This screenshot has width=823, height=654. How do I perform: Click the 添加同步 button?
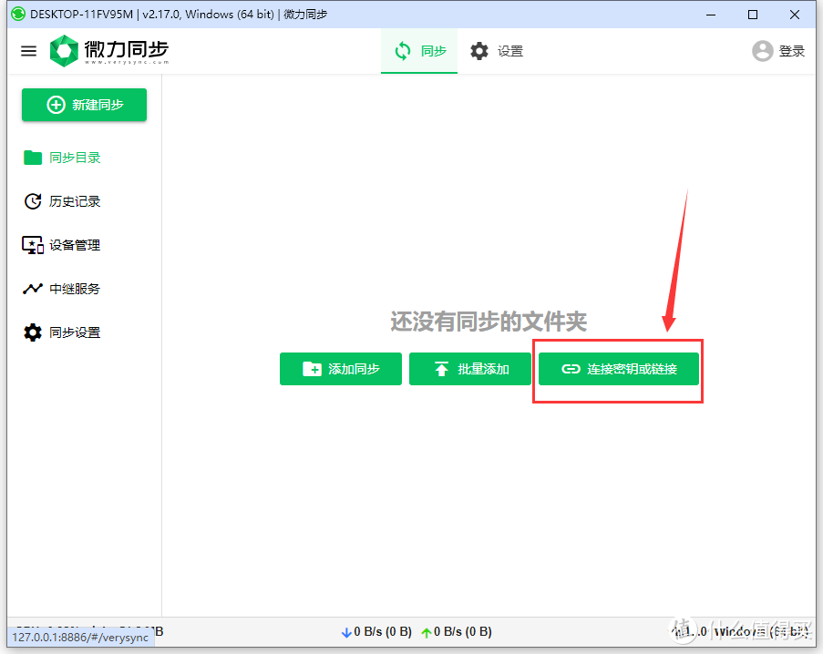coord(340,369)
